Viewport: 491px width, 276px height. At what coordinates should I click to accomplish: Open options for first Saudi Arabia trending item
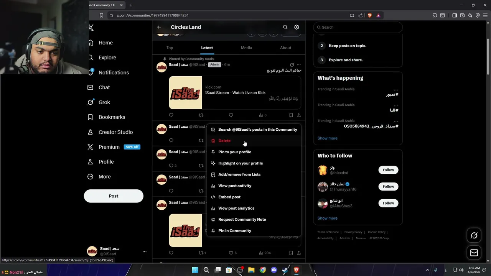coord(396,89)
